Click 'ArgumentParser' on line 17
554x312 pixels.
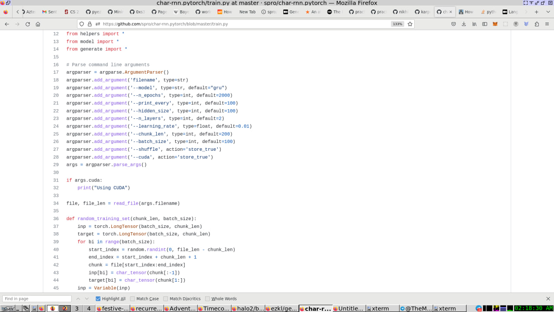coord(144,72)
